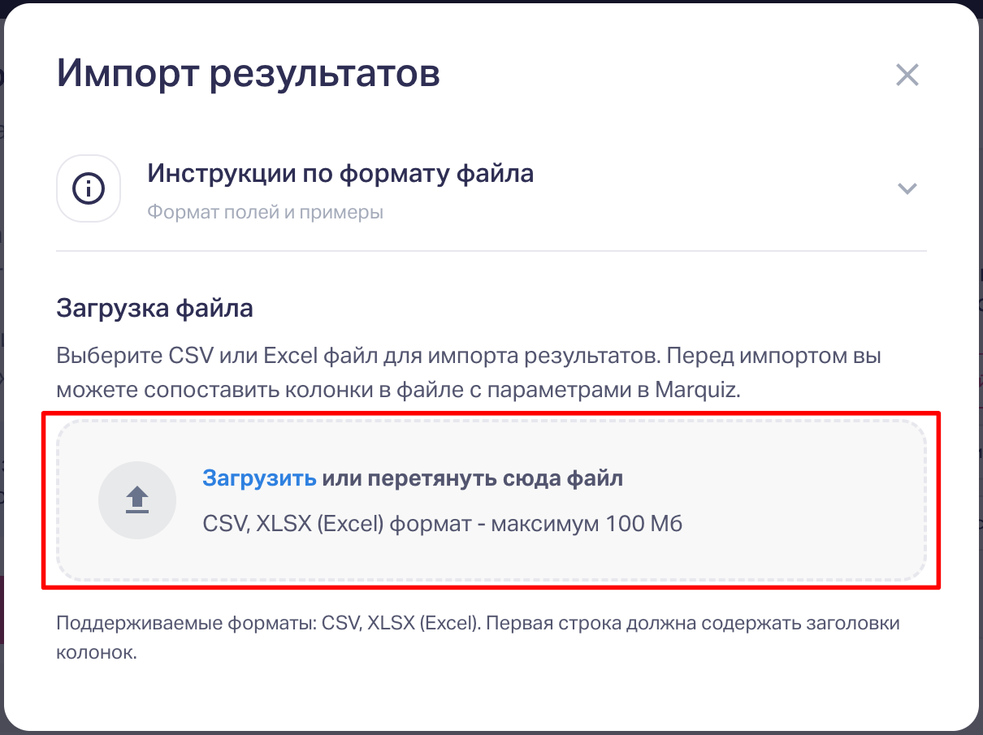Click the grey circle behind the upload icon

(x=115, y=487)
